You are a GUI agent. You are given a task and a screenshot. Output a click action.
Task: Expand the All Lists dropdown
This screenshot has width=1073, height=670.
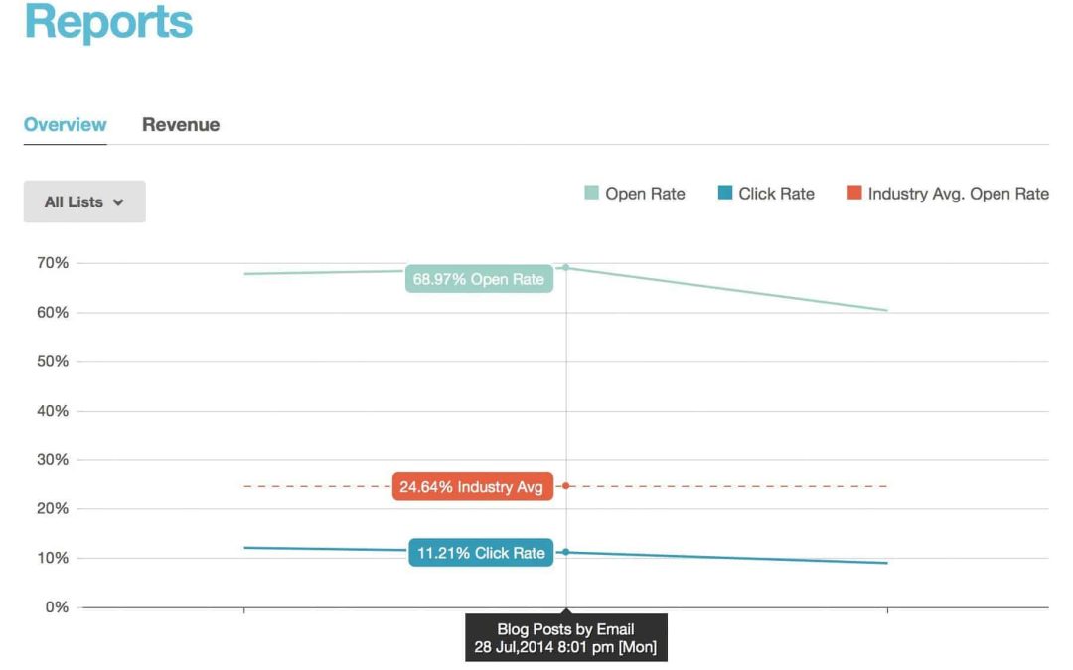coord(84,201)
